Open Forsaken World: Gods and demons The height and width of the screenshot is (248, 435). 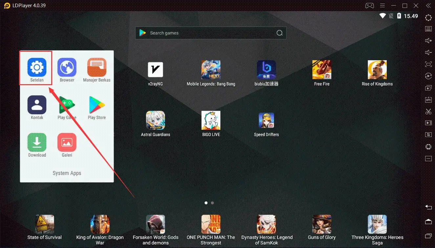point(156,224)
